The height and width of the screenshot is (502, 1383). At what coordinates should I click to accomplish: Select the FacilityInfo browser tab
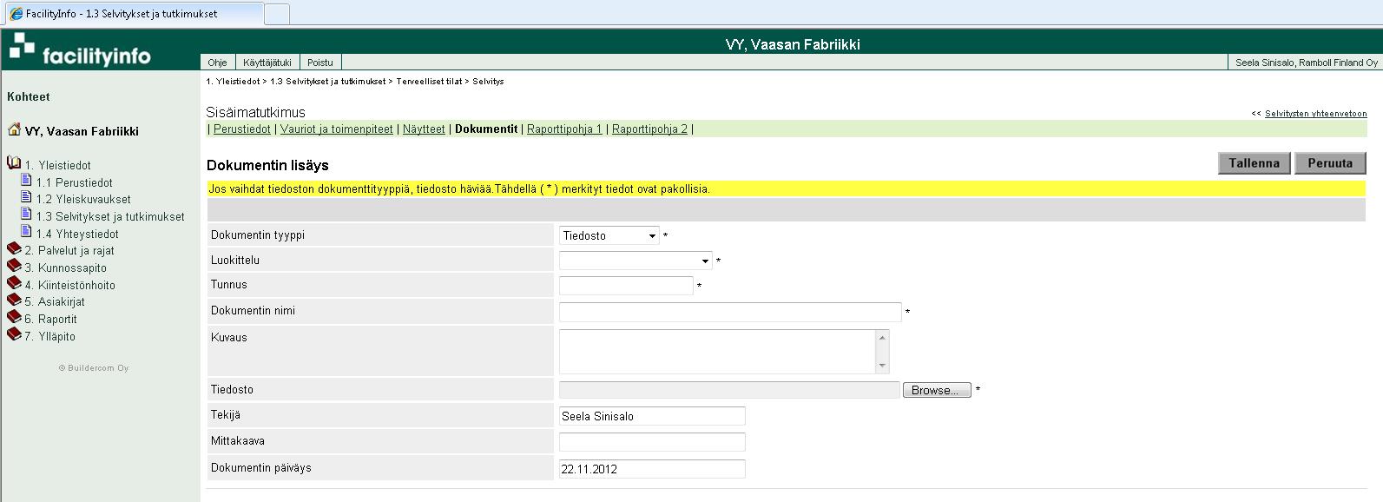point(132,14)
